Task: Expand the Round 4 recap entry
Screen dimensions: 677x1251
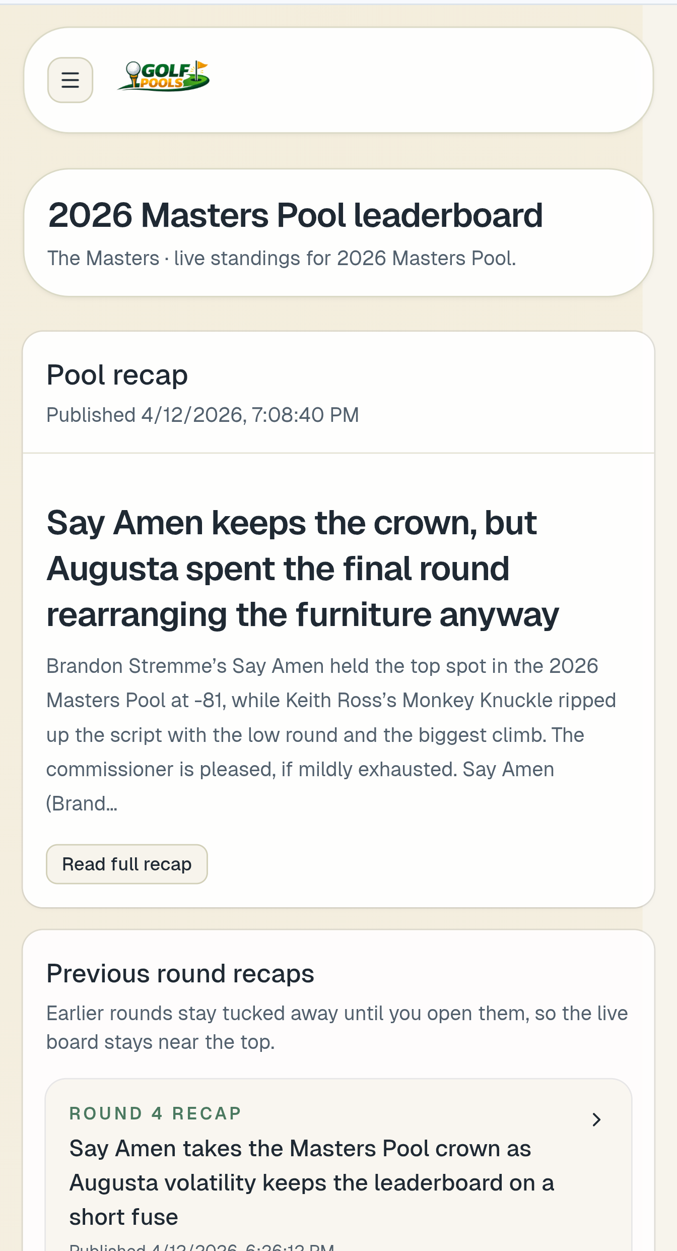Action: (x=337, y=1159)
